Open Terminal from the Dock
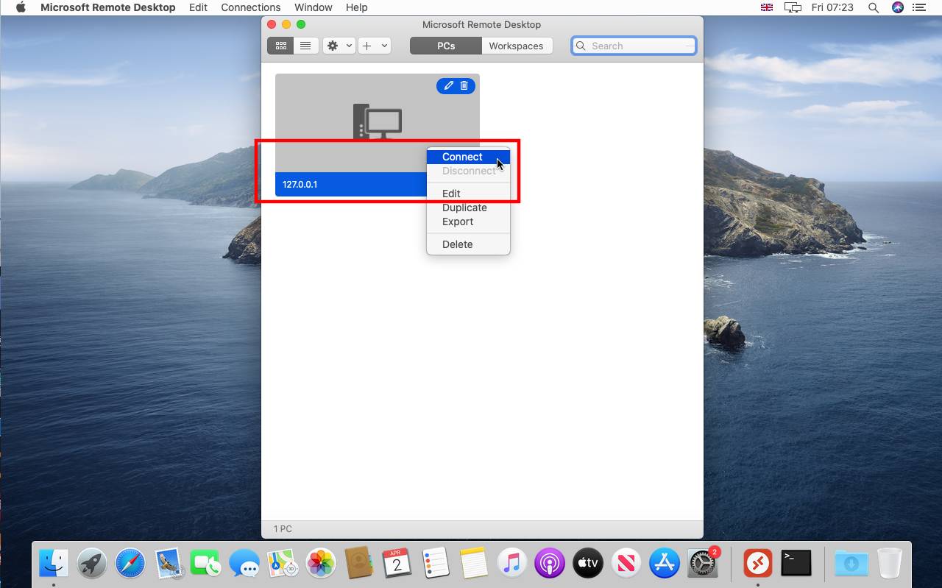 [x=796, y=564]
